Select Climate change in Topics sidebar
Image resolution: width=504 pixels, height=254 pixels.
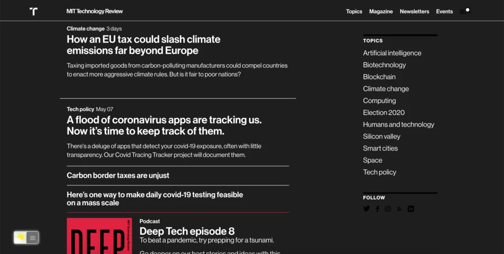tap(386, 89)
